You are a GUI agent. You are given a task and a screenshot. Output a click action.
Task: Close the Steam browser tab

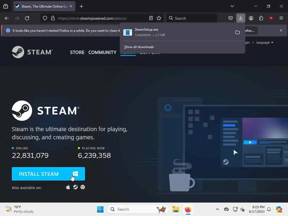(x=71, y=6)
